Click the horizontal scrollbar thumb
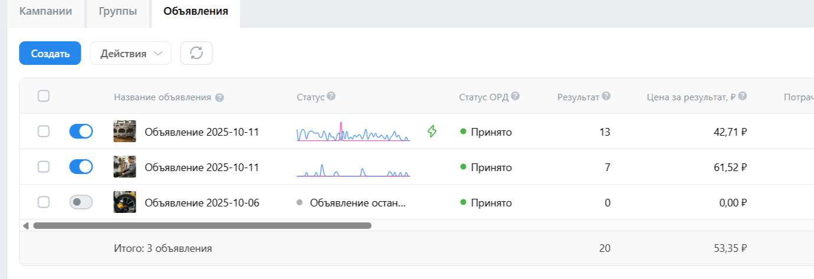This screenshot has width=814, height=279. [202, 225]
